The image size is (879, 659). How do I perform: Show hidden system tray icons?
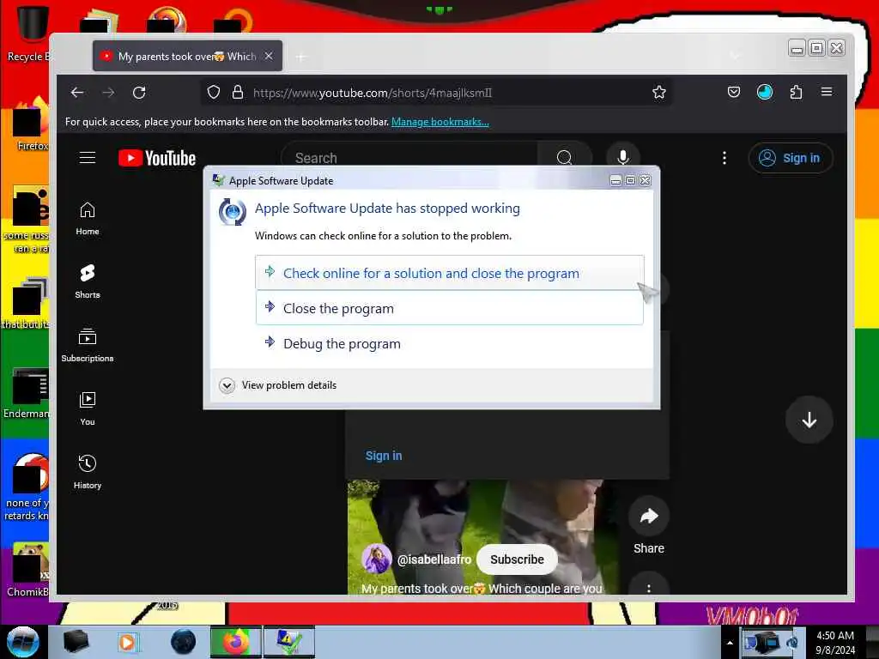pos(730,643)
